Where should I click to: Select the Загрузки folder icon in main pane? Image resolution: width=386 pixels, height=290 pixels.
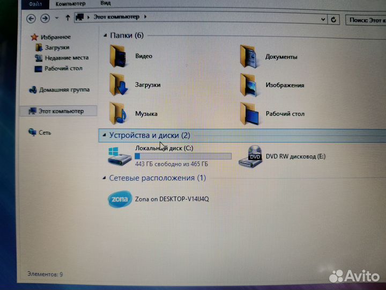pos(118,85)
